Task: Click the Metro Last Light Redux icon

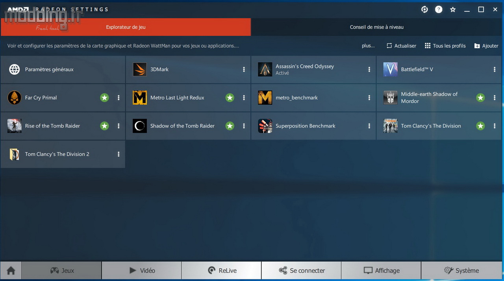Action: pos(140,98)
